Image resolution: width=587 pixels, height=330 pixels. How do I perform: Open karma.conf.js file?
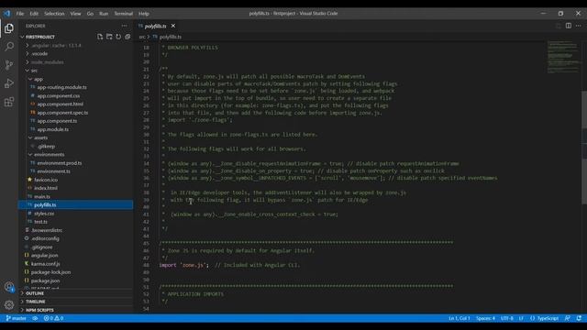pos(45,264)
